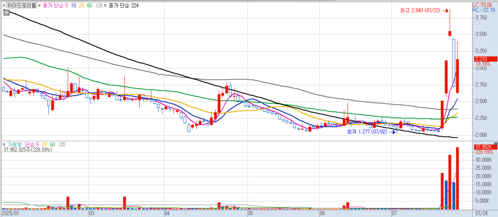
Task: Toggle the square marker before 종가 단순 5
Action: [39, 5]
